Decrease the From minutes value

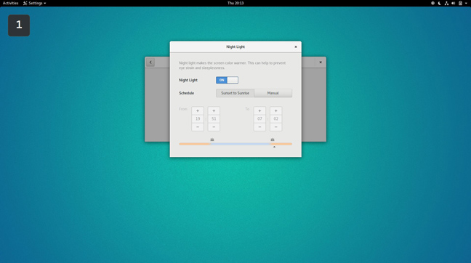[x=214, y=127]
